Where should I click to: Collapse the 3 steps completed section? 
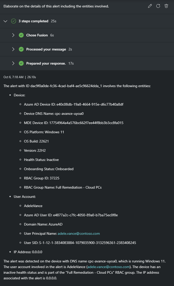pyautogui.click(x=5, y=21)
